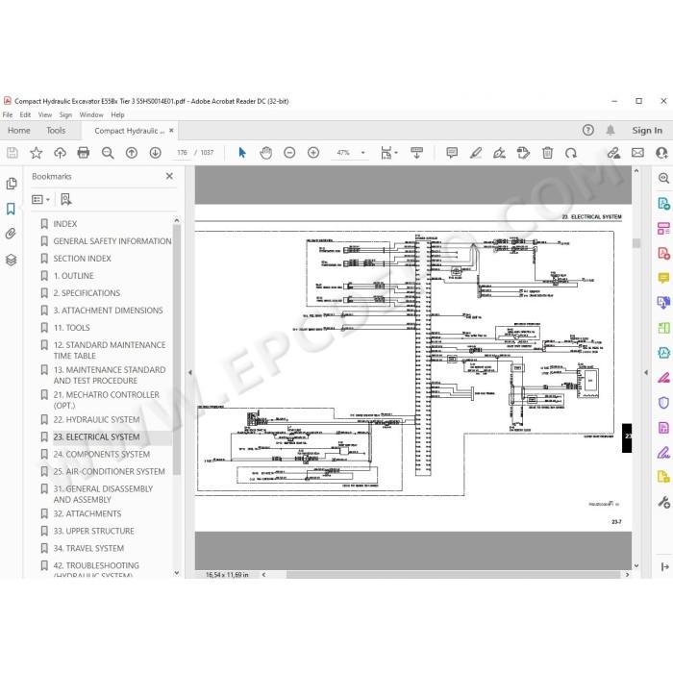The height and width of the screenshot is (673, 673).
Task: Open the Sign document tool
Action: pos(499,153)
